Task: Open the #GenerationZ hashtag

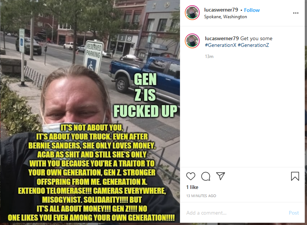Action: tap(253, 45)
